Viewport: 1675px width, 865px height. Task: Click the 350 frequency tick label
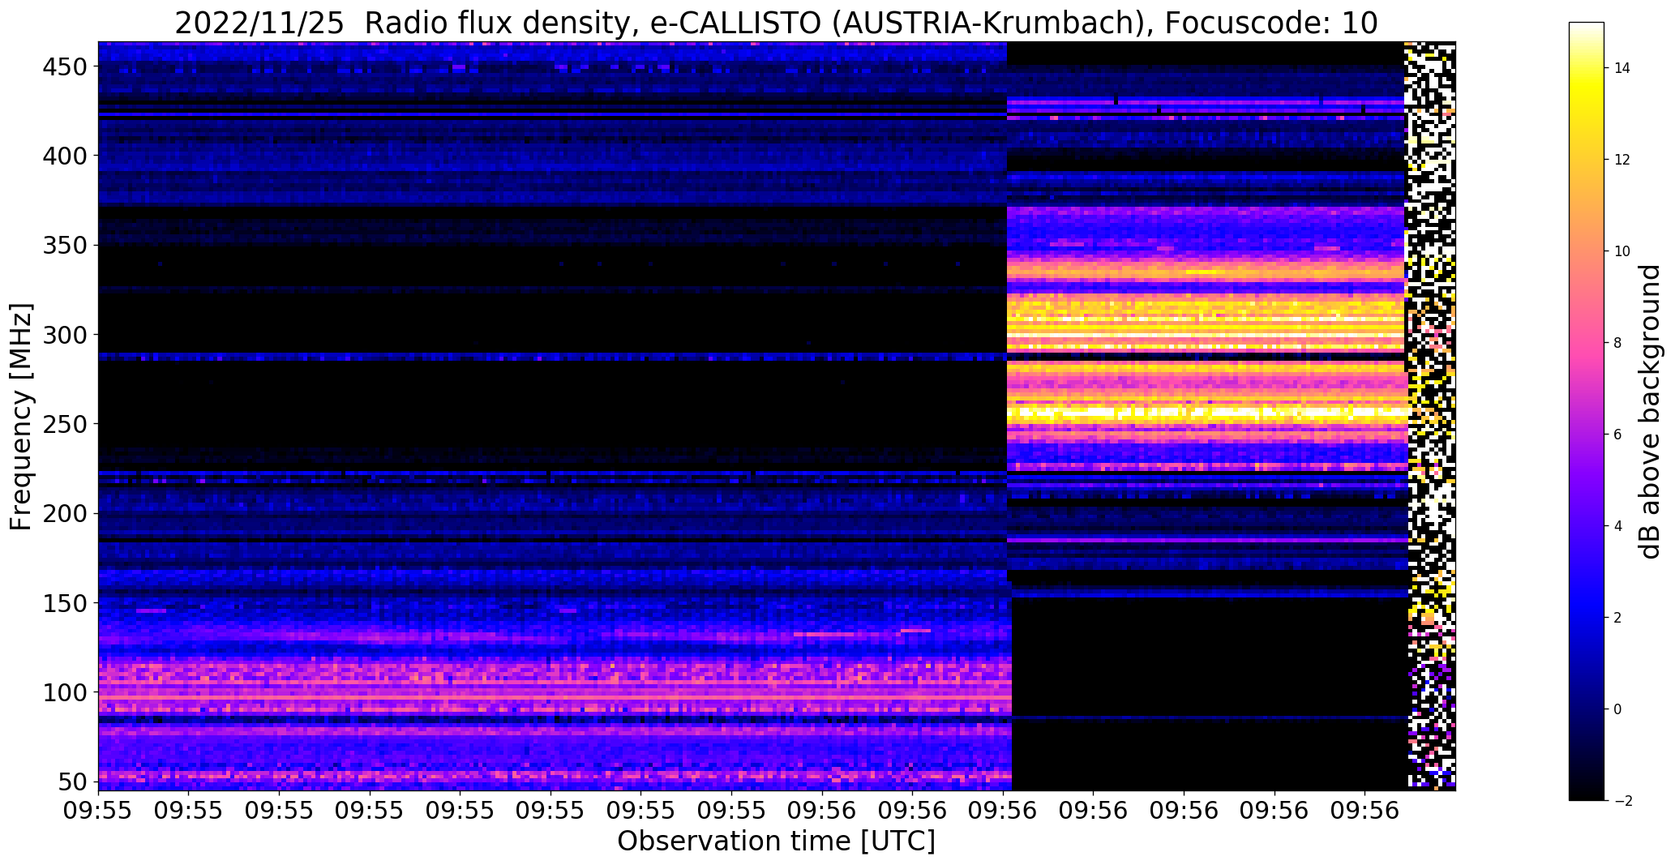coord(64,245)
